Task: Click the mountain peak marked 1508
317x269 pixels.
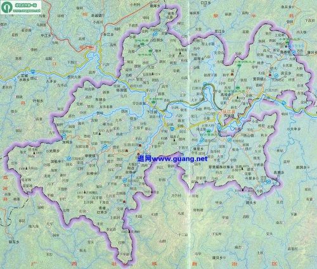Action: click(x=26, y=168)
